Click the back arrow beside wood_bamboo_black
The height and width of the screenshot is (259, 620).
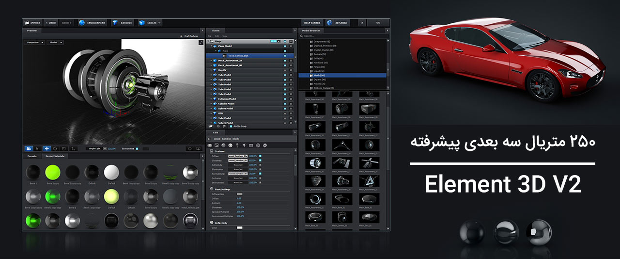pyautogui.click(x=209, y=139)
